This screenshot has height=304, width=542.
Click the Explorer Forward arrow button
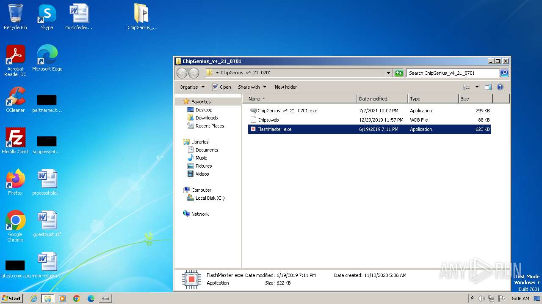(x=194, y=73)
